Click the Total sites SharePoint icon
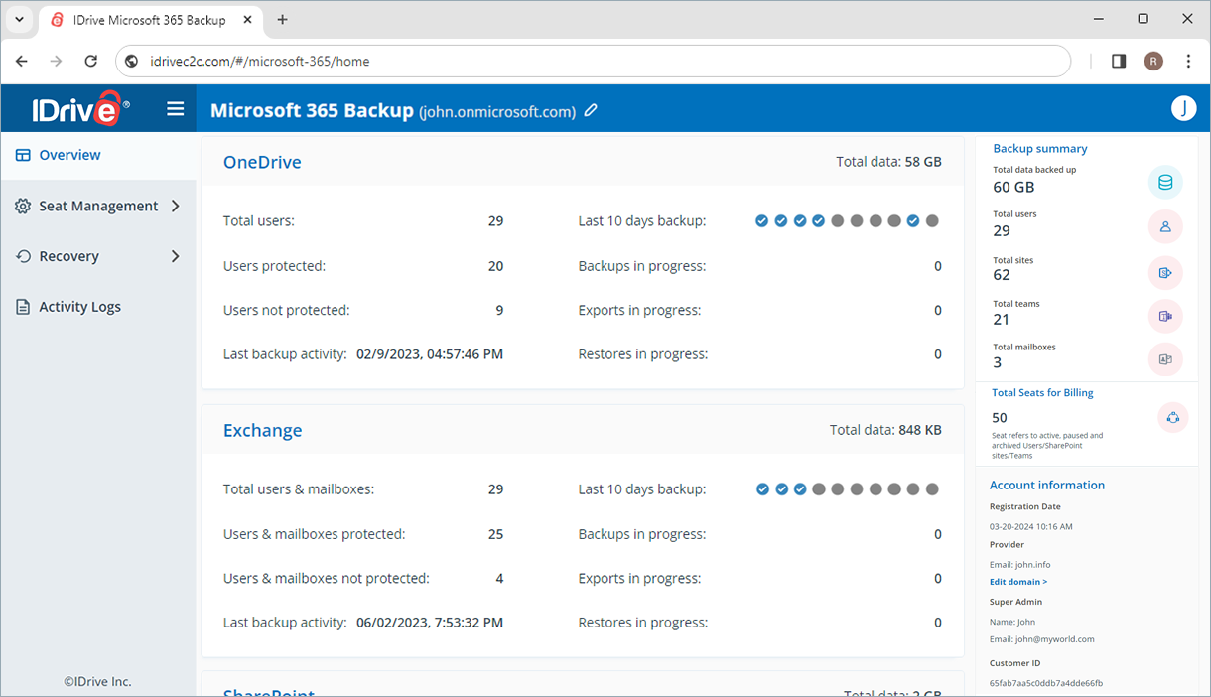 click(1165, 272)
